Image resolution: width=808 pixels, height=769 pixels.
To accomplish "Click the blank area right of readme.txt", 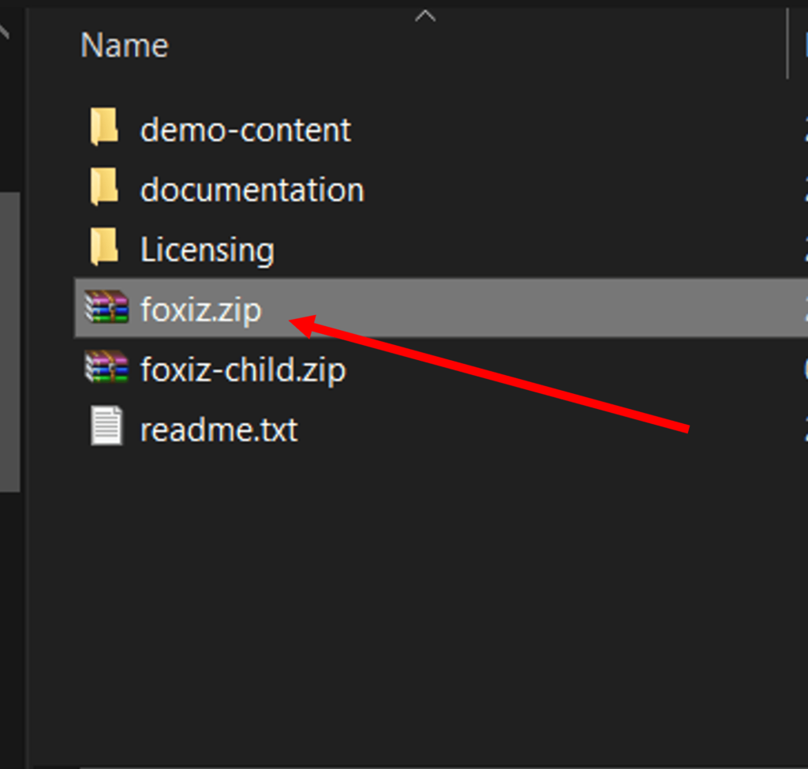I will tap(515, 430).
